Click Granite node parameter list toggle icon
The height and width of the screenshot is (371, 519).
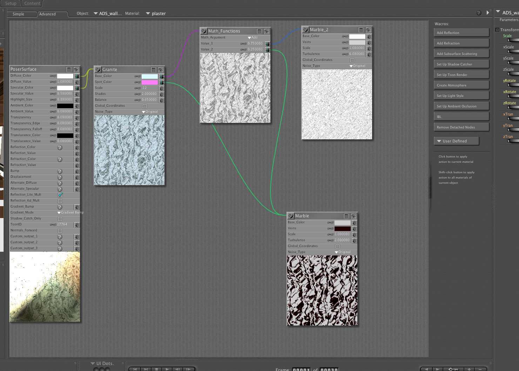coord(153,70)
